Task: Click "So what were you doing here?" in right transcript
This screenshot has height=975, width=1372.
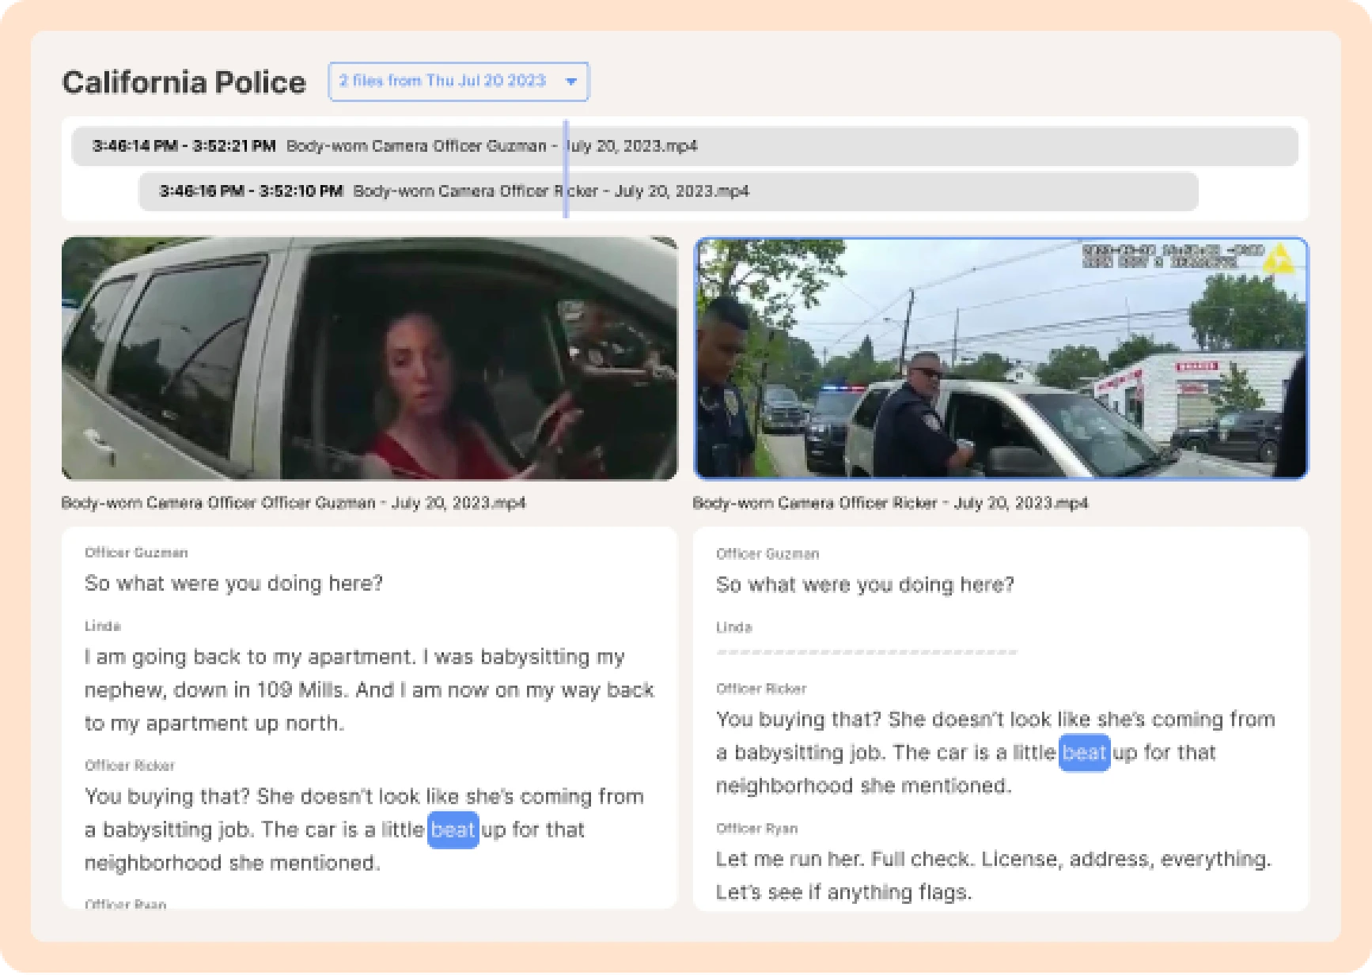Action: pos(865,585)
